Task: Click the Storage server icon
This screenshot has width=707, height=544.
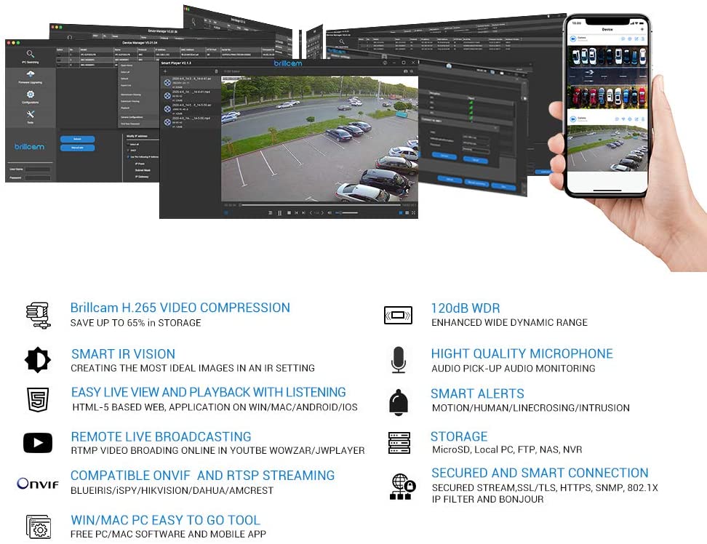Action: click(399, 443)
